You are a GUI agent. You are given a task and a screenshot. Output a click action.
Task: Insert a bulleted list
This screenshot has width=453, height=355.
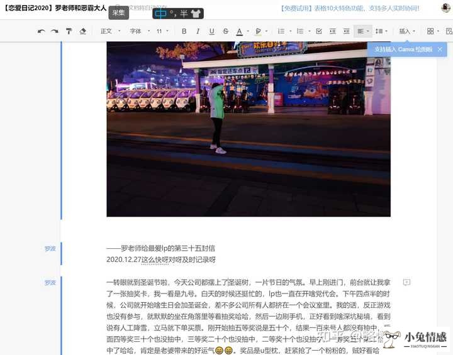[300, 31]
